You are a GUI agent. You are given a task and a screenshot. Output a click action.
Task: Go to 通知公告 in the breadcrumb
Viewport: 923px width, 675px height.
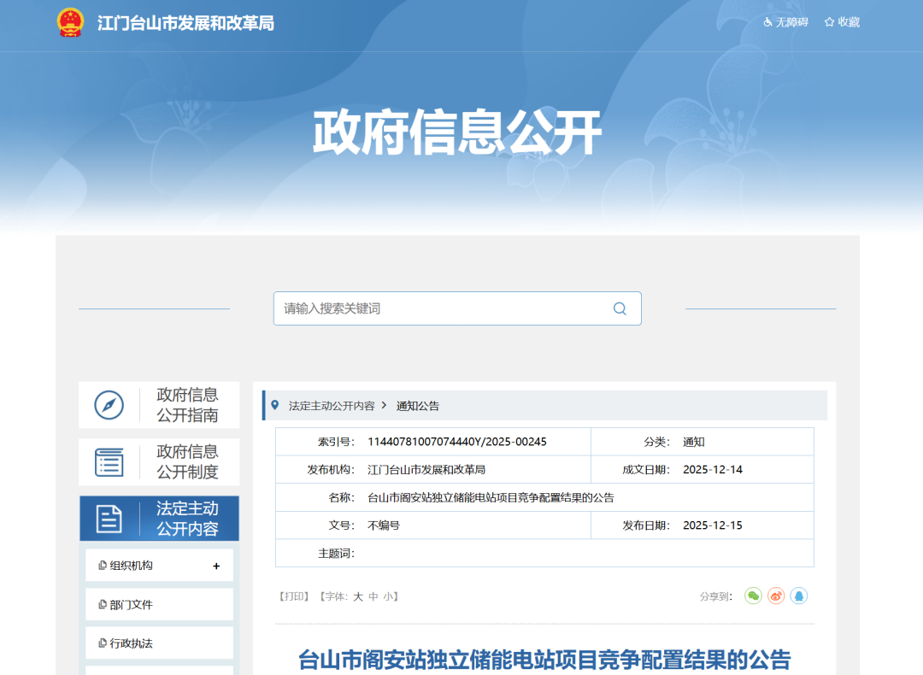click(x=418, y=406)
